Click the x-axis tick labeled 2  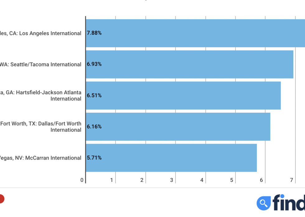pyautogui.click(x=142, y=180)
